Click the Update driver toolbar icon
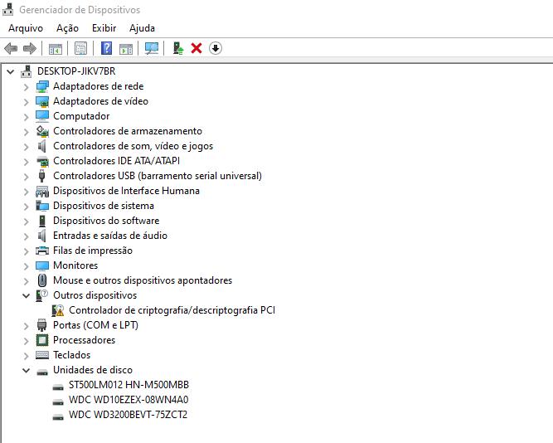This screenshot has height=443, width=553. 178,48
